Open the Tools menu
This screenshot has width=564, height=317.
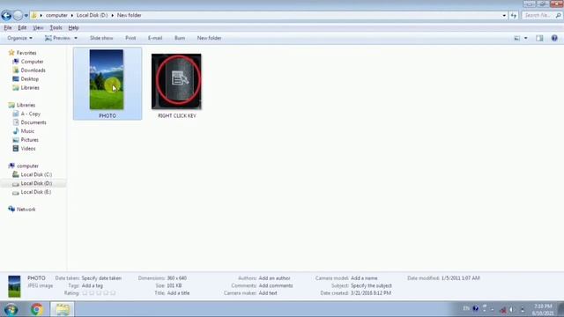coord(56,27)
